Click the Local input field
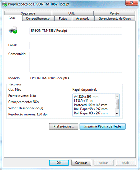The image size is (140, 170). [76, 45]
